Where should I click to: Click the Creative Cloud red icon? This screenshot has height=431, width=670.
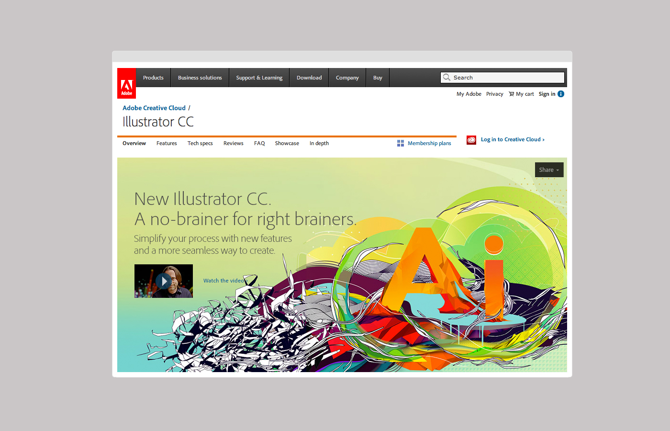pos(471,140)
